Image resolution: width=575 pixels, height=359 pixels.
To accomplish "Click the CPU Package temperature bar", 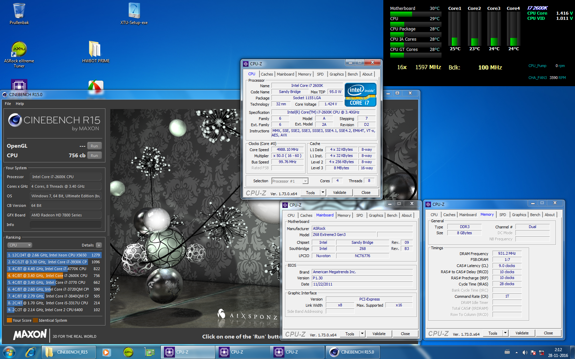I will [416, 34].
